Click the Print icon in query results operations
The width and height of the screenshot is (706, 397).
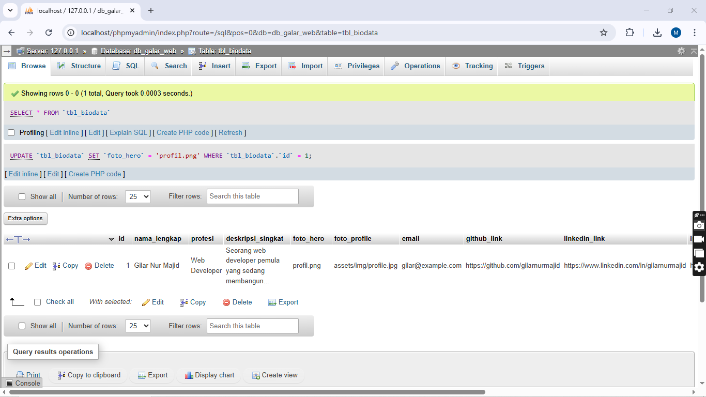20,375
